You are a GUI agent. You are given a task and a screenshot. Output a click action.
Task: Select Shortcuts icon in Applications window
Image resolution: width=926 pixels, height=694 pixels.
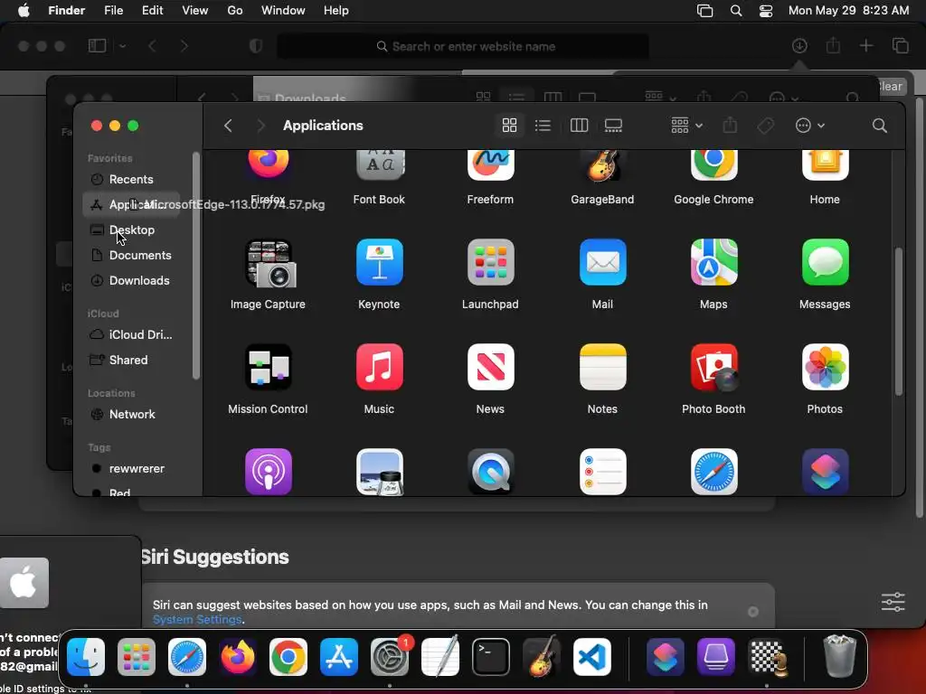[825, 472]
